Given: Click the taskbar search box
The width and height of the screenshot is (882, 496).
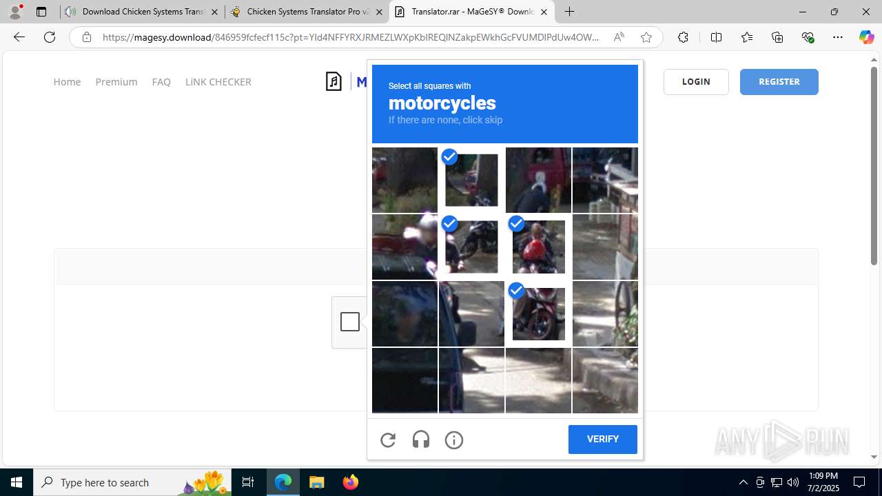Looking at the screenshot, I should [132, 482].
